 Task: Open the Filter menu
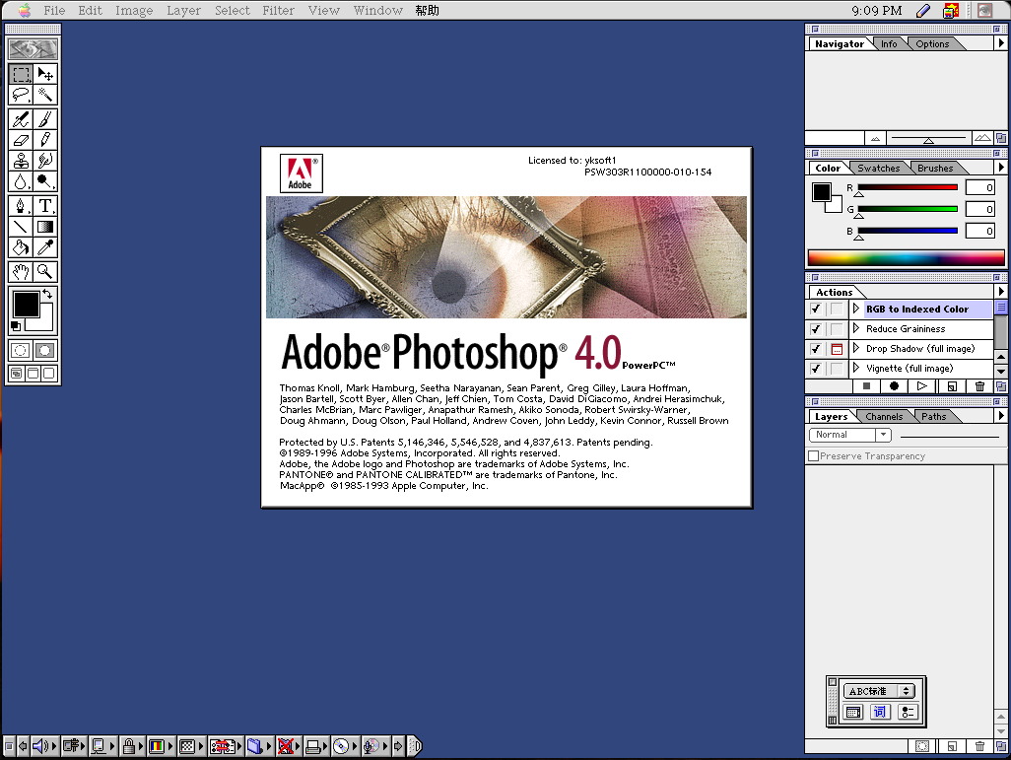(278, 10)
